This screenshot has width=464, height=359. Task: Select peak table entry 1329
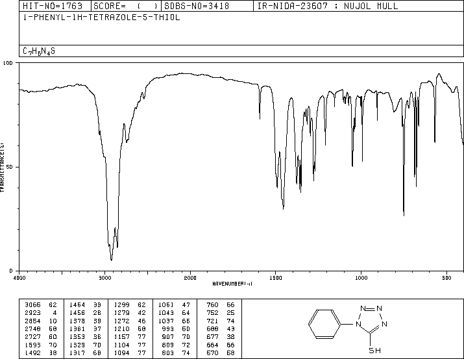(77, 345)
